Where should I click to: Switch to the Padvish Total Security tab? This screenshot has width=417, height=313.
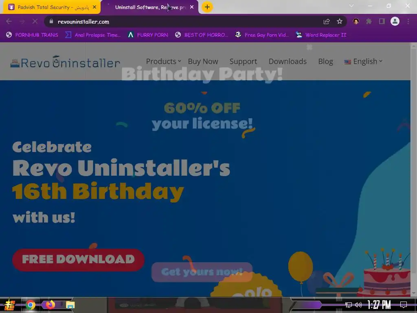click(x=52, y=7)
